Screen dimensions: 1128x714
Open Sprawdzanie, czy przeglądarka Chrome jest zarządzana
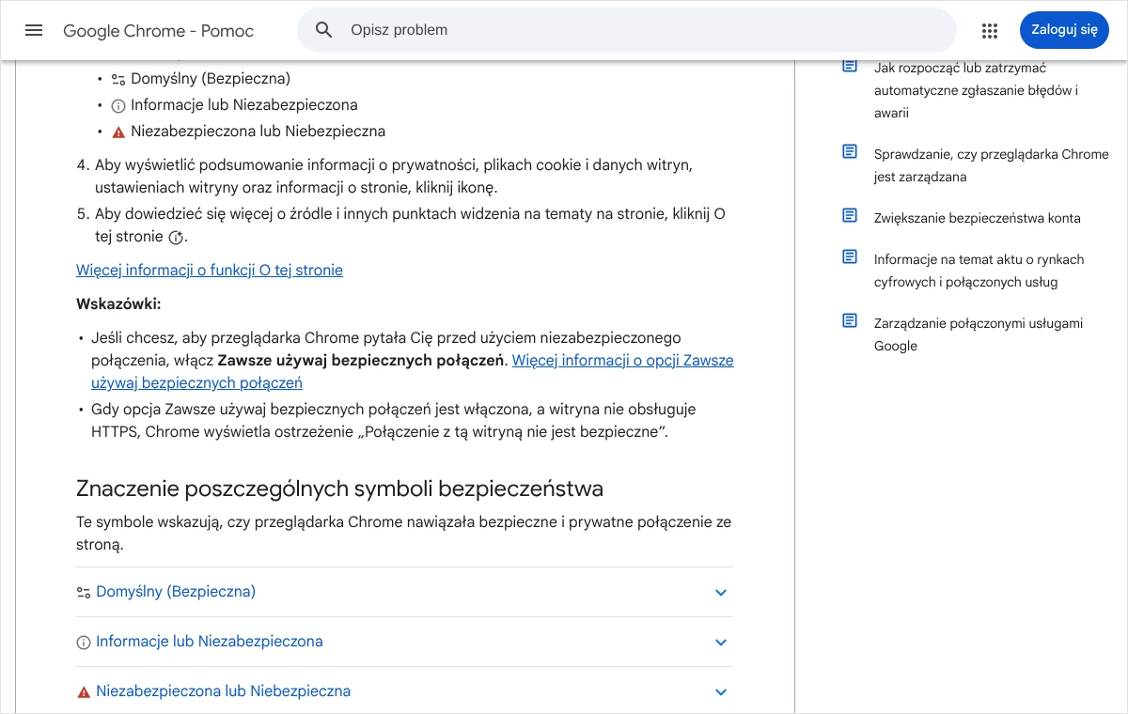click(992, 165)
